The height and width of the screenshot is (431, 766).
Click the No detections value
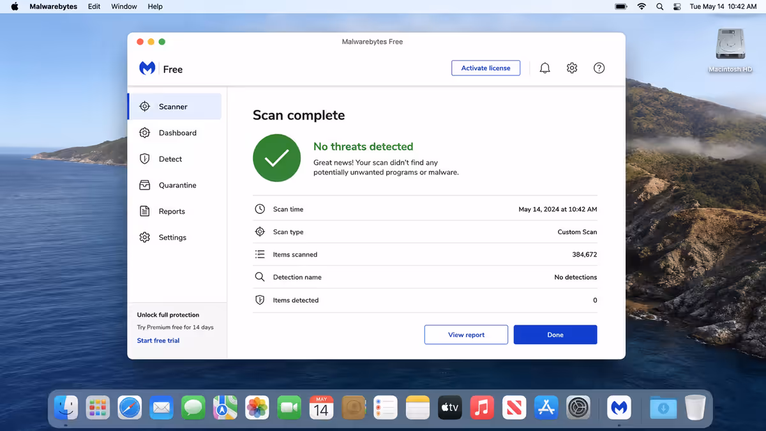coord(576,277)
